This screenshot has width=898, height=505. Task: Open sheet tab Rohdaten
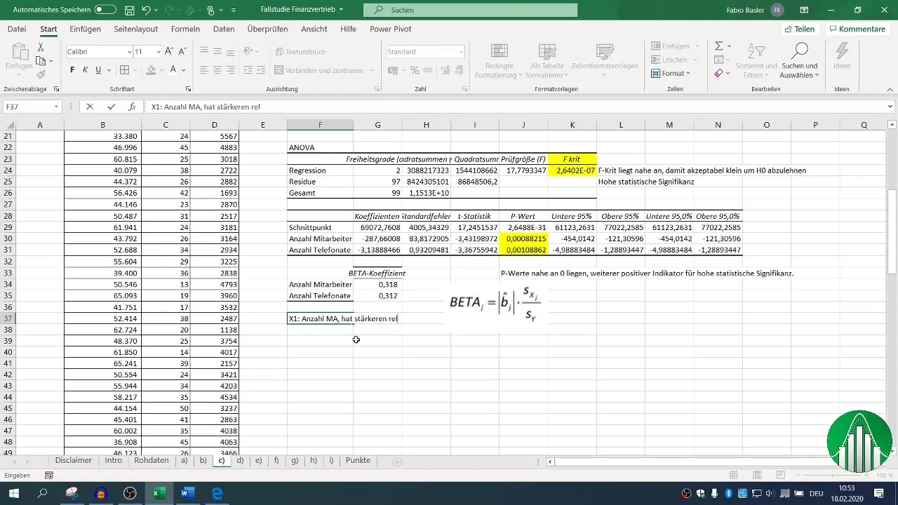coord(152,461)
